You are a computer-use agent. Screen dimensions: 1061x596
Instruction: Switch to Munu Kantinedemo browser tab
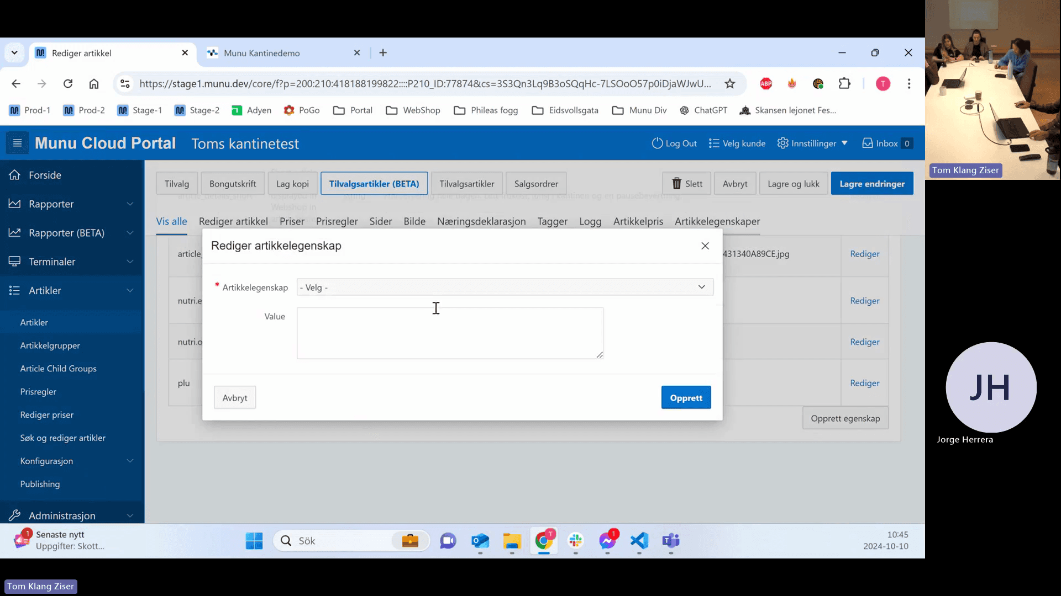point(282,53)
